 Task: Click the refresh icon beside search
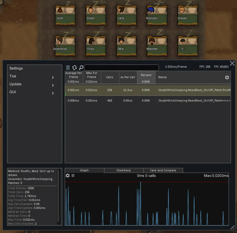74,68
